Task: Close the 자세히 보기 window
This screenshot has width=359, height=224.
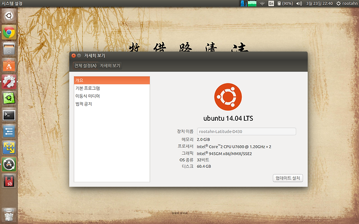Action: tap(73, 55)
